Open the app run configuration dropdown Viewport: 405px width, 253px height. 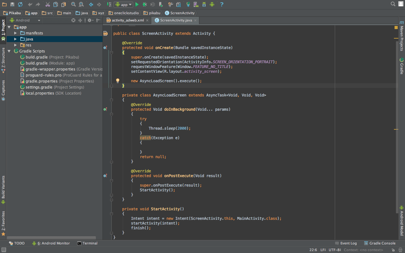pyautogui.click(x=123, y=4)
